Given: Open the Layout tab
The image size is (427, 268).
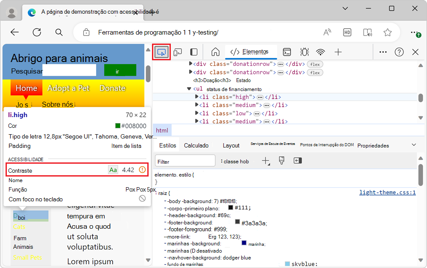Looking at the screenshot, I should [x=231, y=146].
